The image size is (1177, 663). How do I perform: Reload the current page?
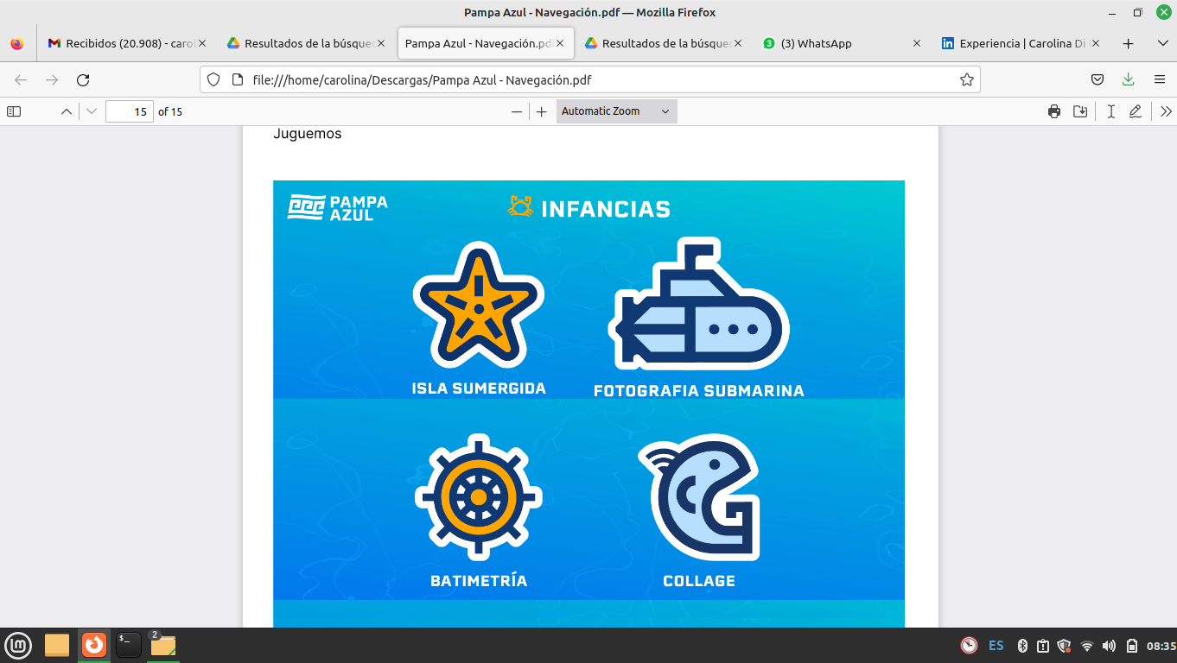[83, 79]
